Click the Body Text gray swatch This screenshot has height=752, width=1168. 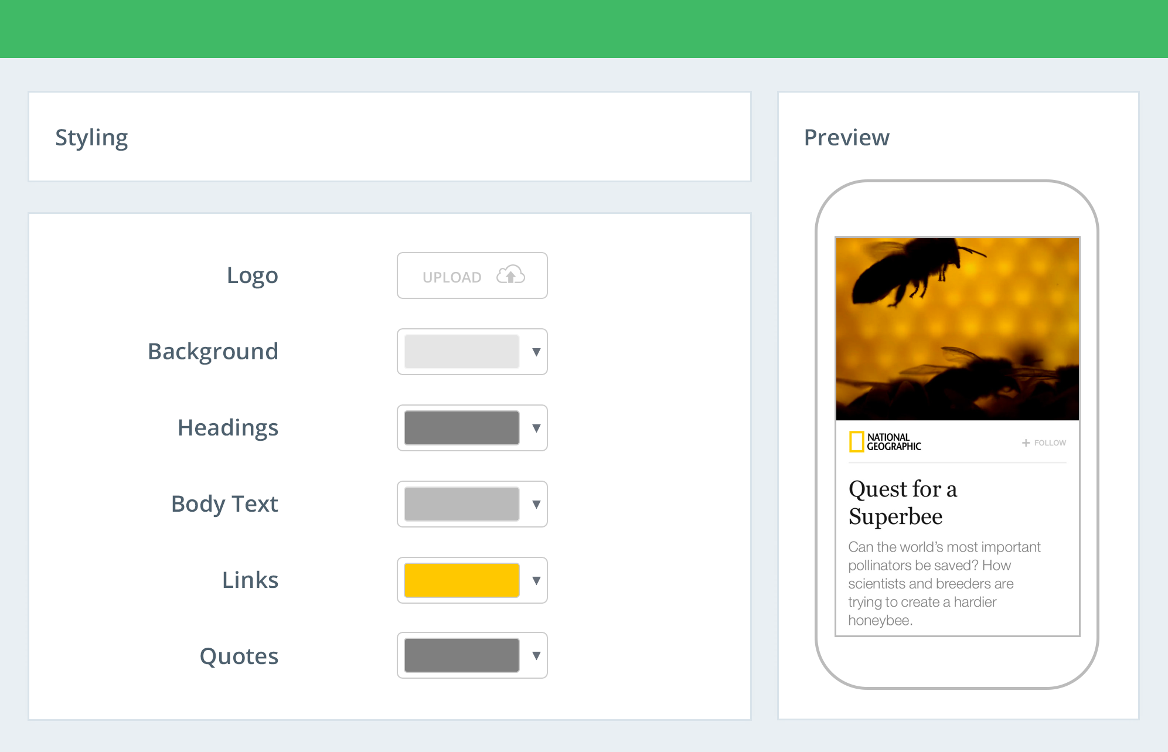tap(461, 504)
